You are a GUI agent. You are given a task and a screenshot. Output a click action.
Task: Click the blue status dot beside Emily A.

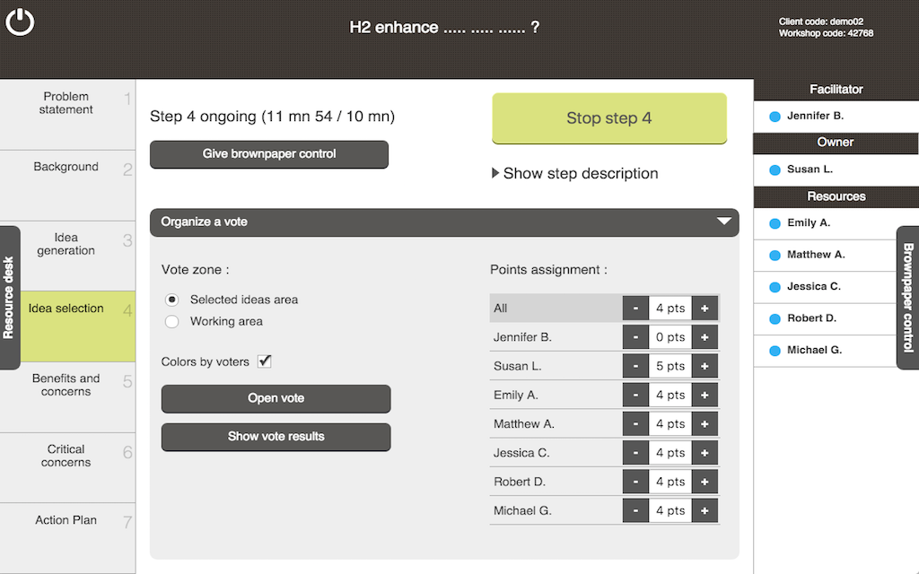point(775,222)
